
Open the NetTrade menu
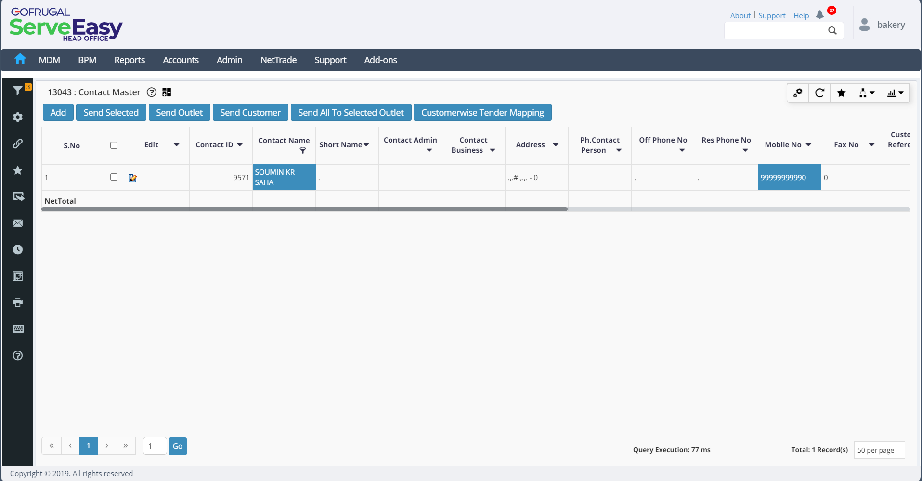click(278, 60)
